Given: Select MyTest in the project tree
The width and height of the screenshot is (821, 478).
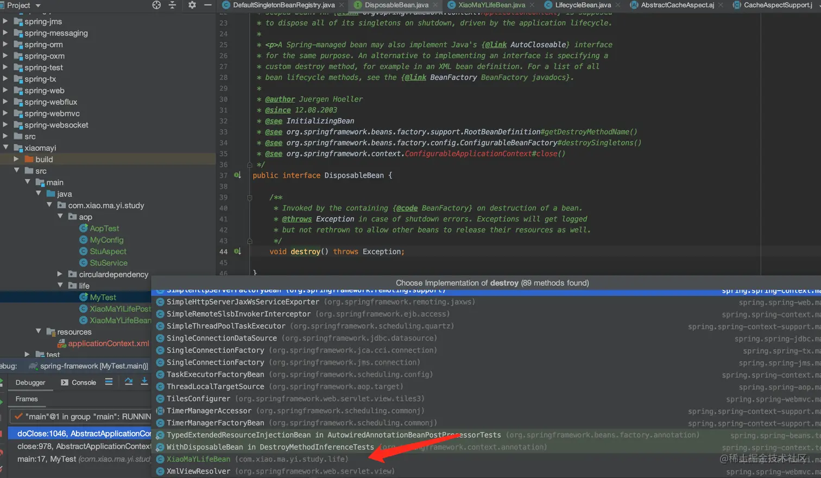Looking at the screenshot, I should 103,297.
